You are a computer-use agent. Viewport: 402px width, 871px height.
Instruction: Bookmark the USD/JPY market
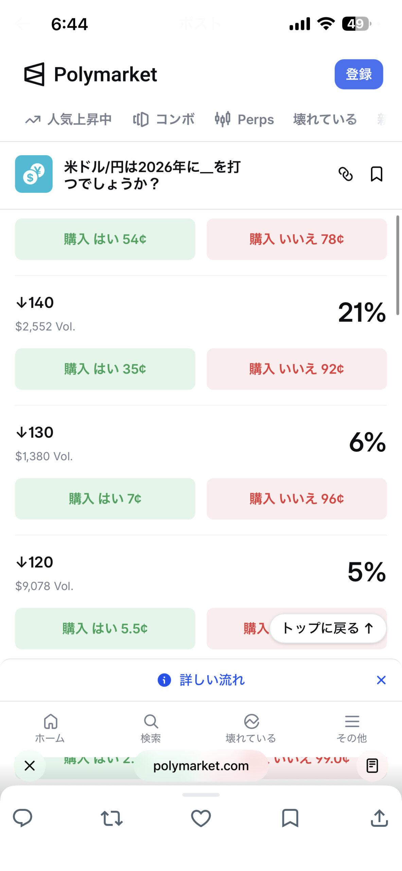tap(376, 174)
